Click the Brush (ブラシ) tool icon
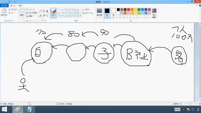Viewport: 201px width, 113px height. click(x=53, y=11)
